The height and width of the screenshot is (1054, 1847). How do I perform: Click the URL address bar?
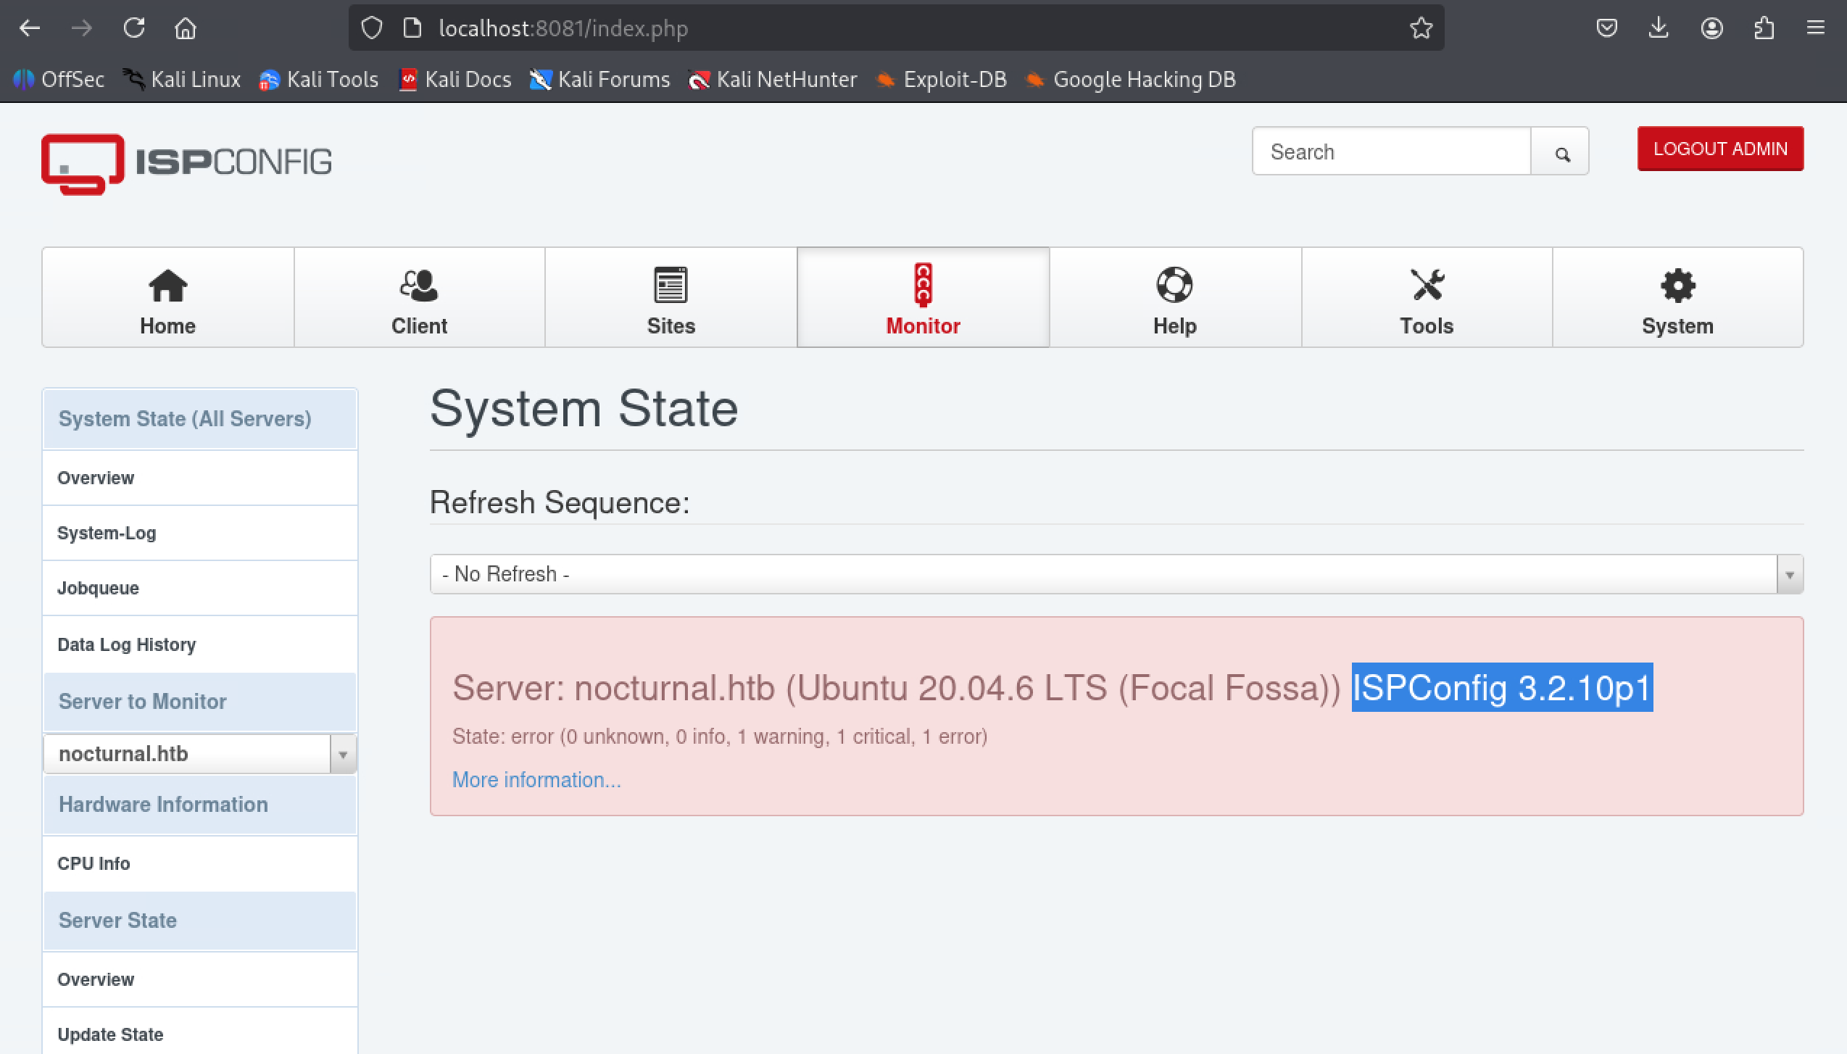coord(896,28)
